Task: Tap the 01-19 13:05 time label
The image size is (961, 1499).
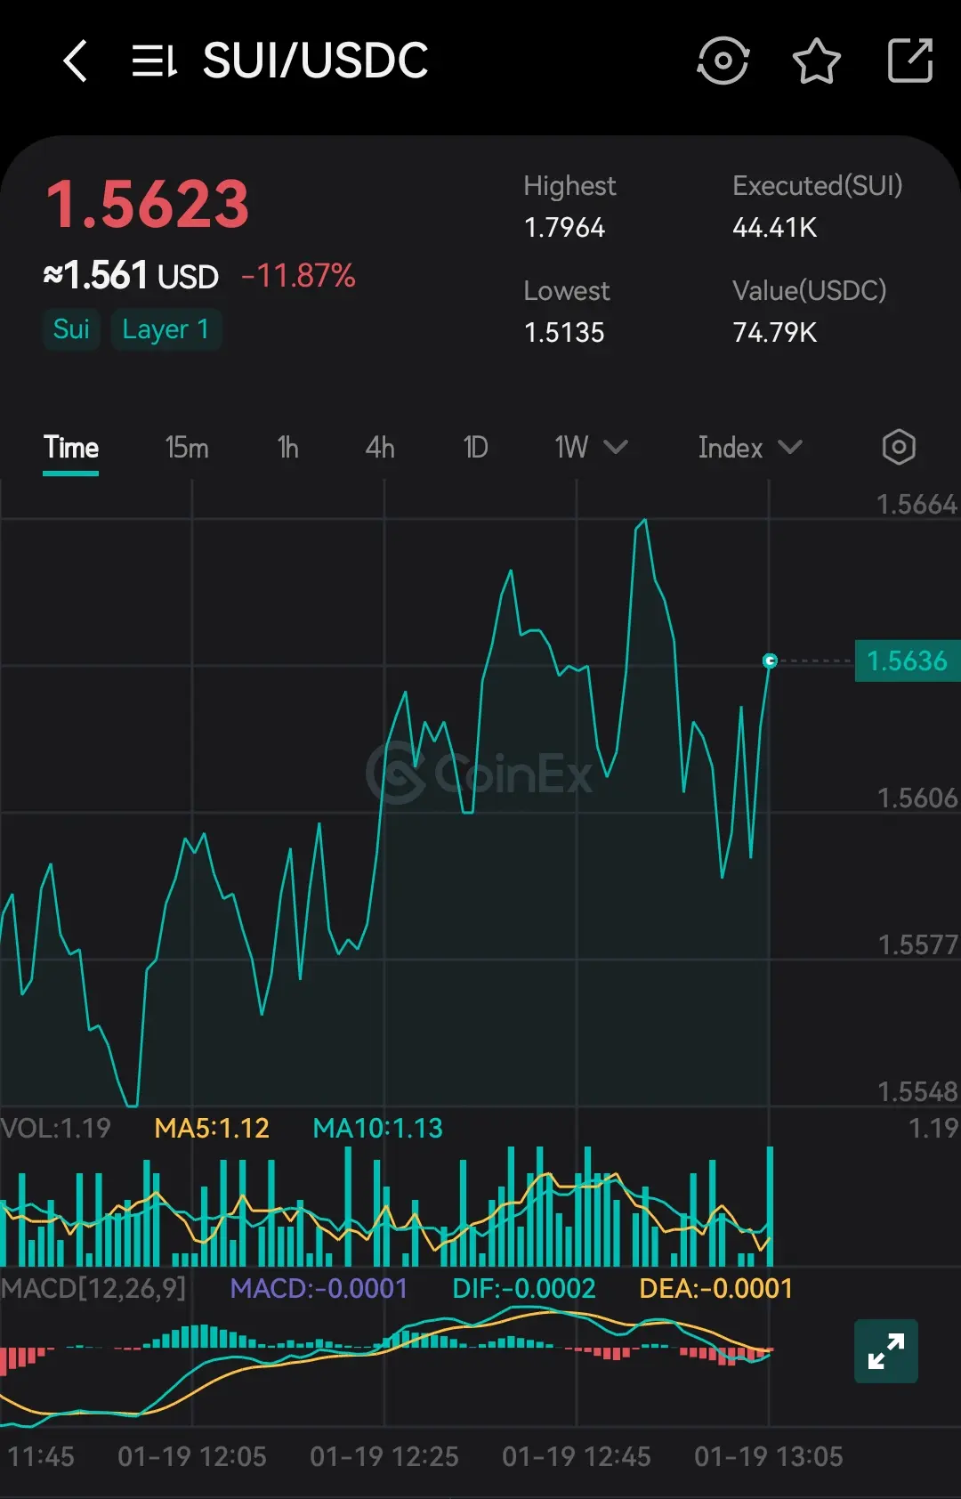Action: click(769, 1456)
